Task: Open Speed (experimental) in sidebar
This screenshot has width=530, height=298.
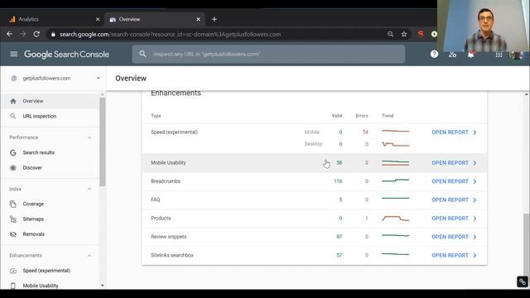Action: click(50, 271)
